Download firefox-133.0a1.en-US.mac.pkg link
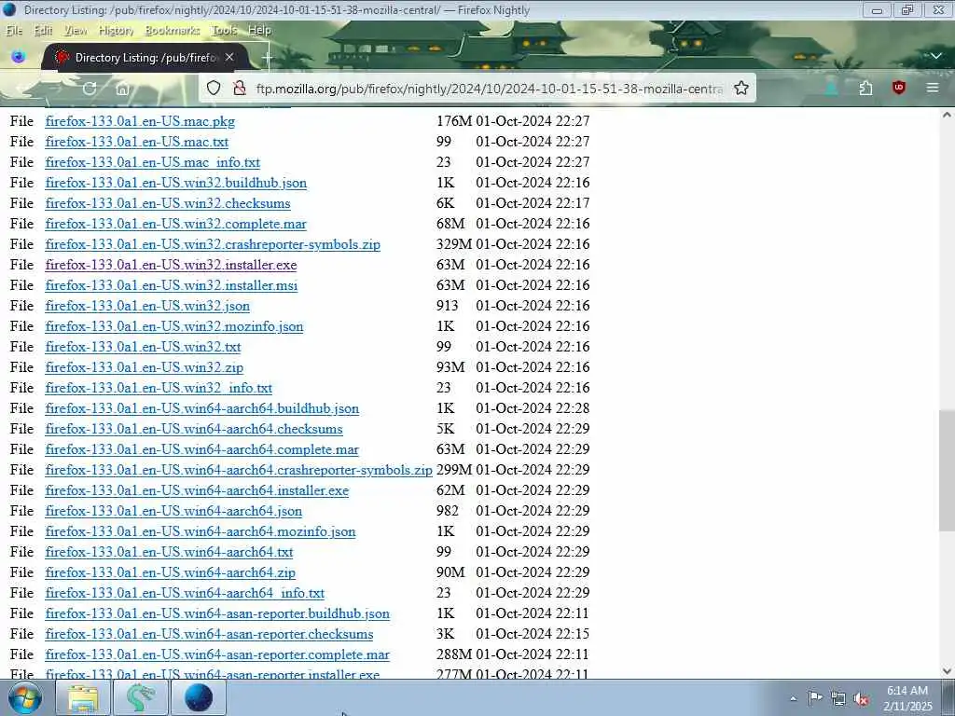Image resolution: width=955 pixels, height=716 pixels. click(x=140, y=121)
